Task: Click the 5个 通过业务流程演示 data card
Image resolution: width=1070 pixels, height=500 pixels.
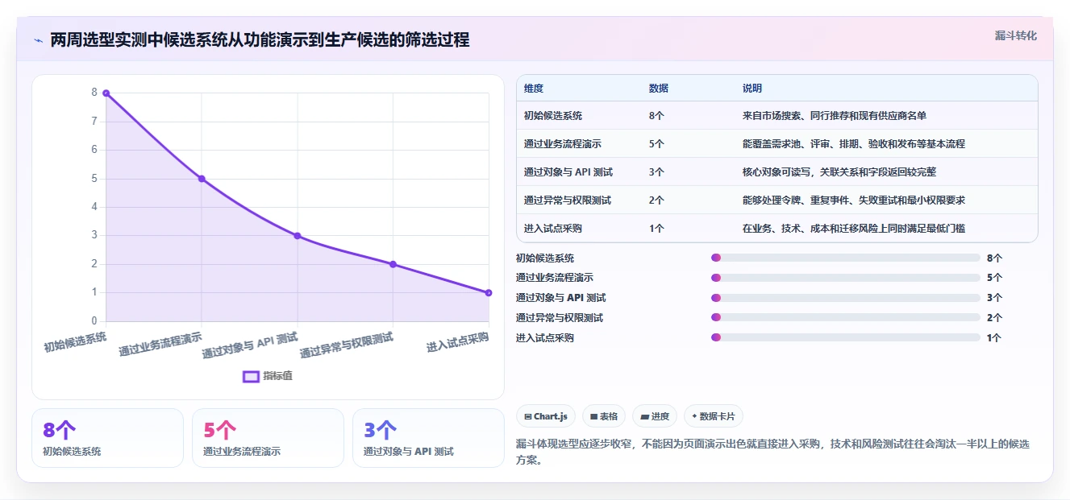Action: coord(268,438)
